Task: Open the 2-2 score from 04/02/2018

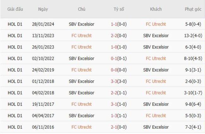Action: tap(119, 93)
